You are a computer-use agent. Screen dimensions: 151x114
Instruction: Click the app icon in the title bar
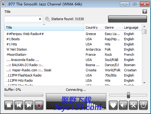click(x=3, y=4)
